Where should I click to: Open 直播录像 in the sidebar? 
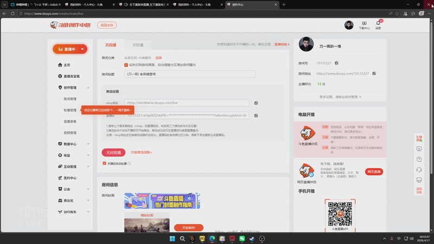70,121
